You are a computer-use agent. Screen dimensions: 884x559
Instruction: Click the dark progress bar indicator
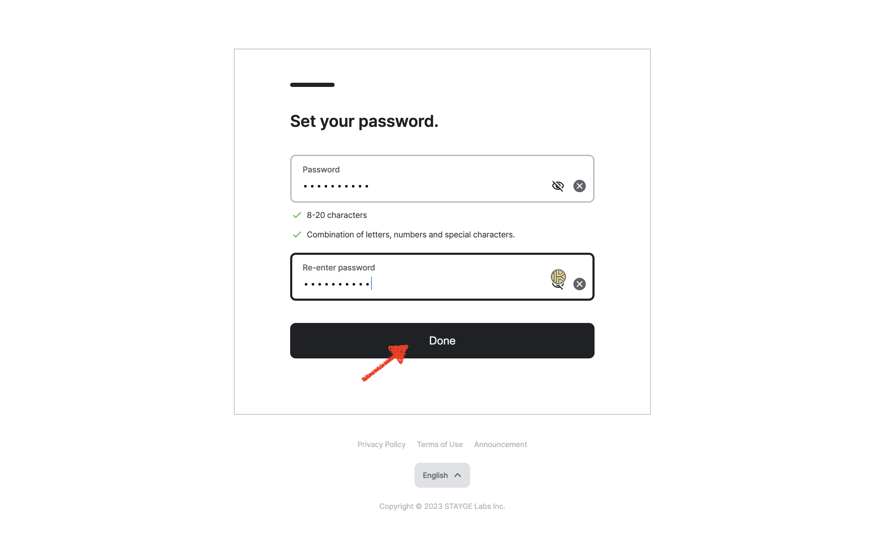click(312, 85)
